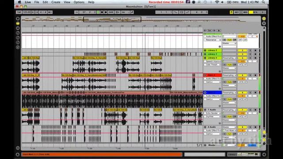The height and width of the screenshot is (159, 283).
Task: Click the Master blue preview volume slider
Action: click(x=252, y=145)
